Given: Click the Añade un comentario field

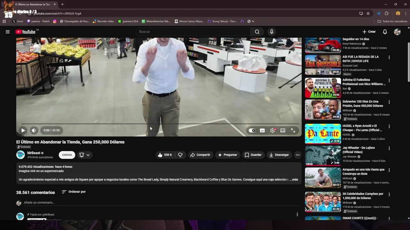Looking at the screenshot, I should tap(160, 203).
